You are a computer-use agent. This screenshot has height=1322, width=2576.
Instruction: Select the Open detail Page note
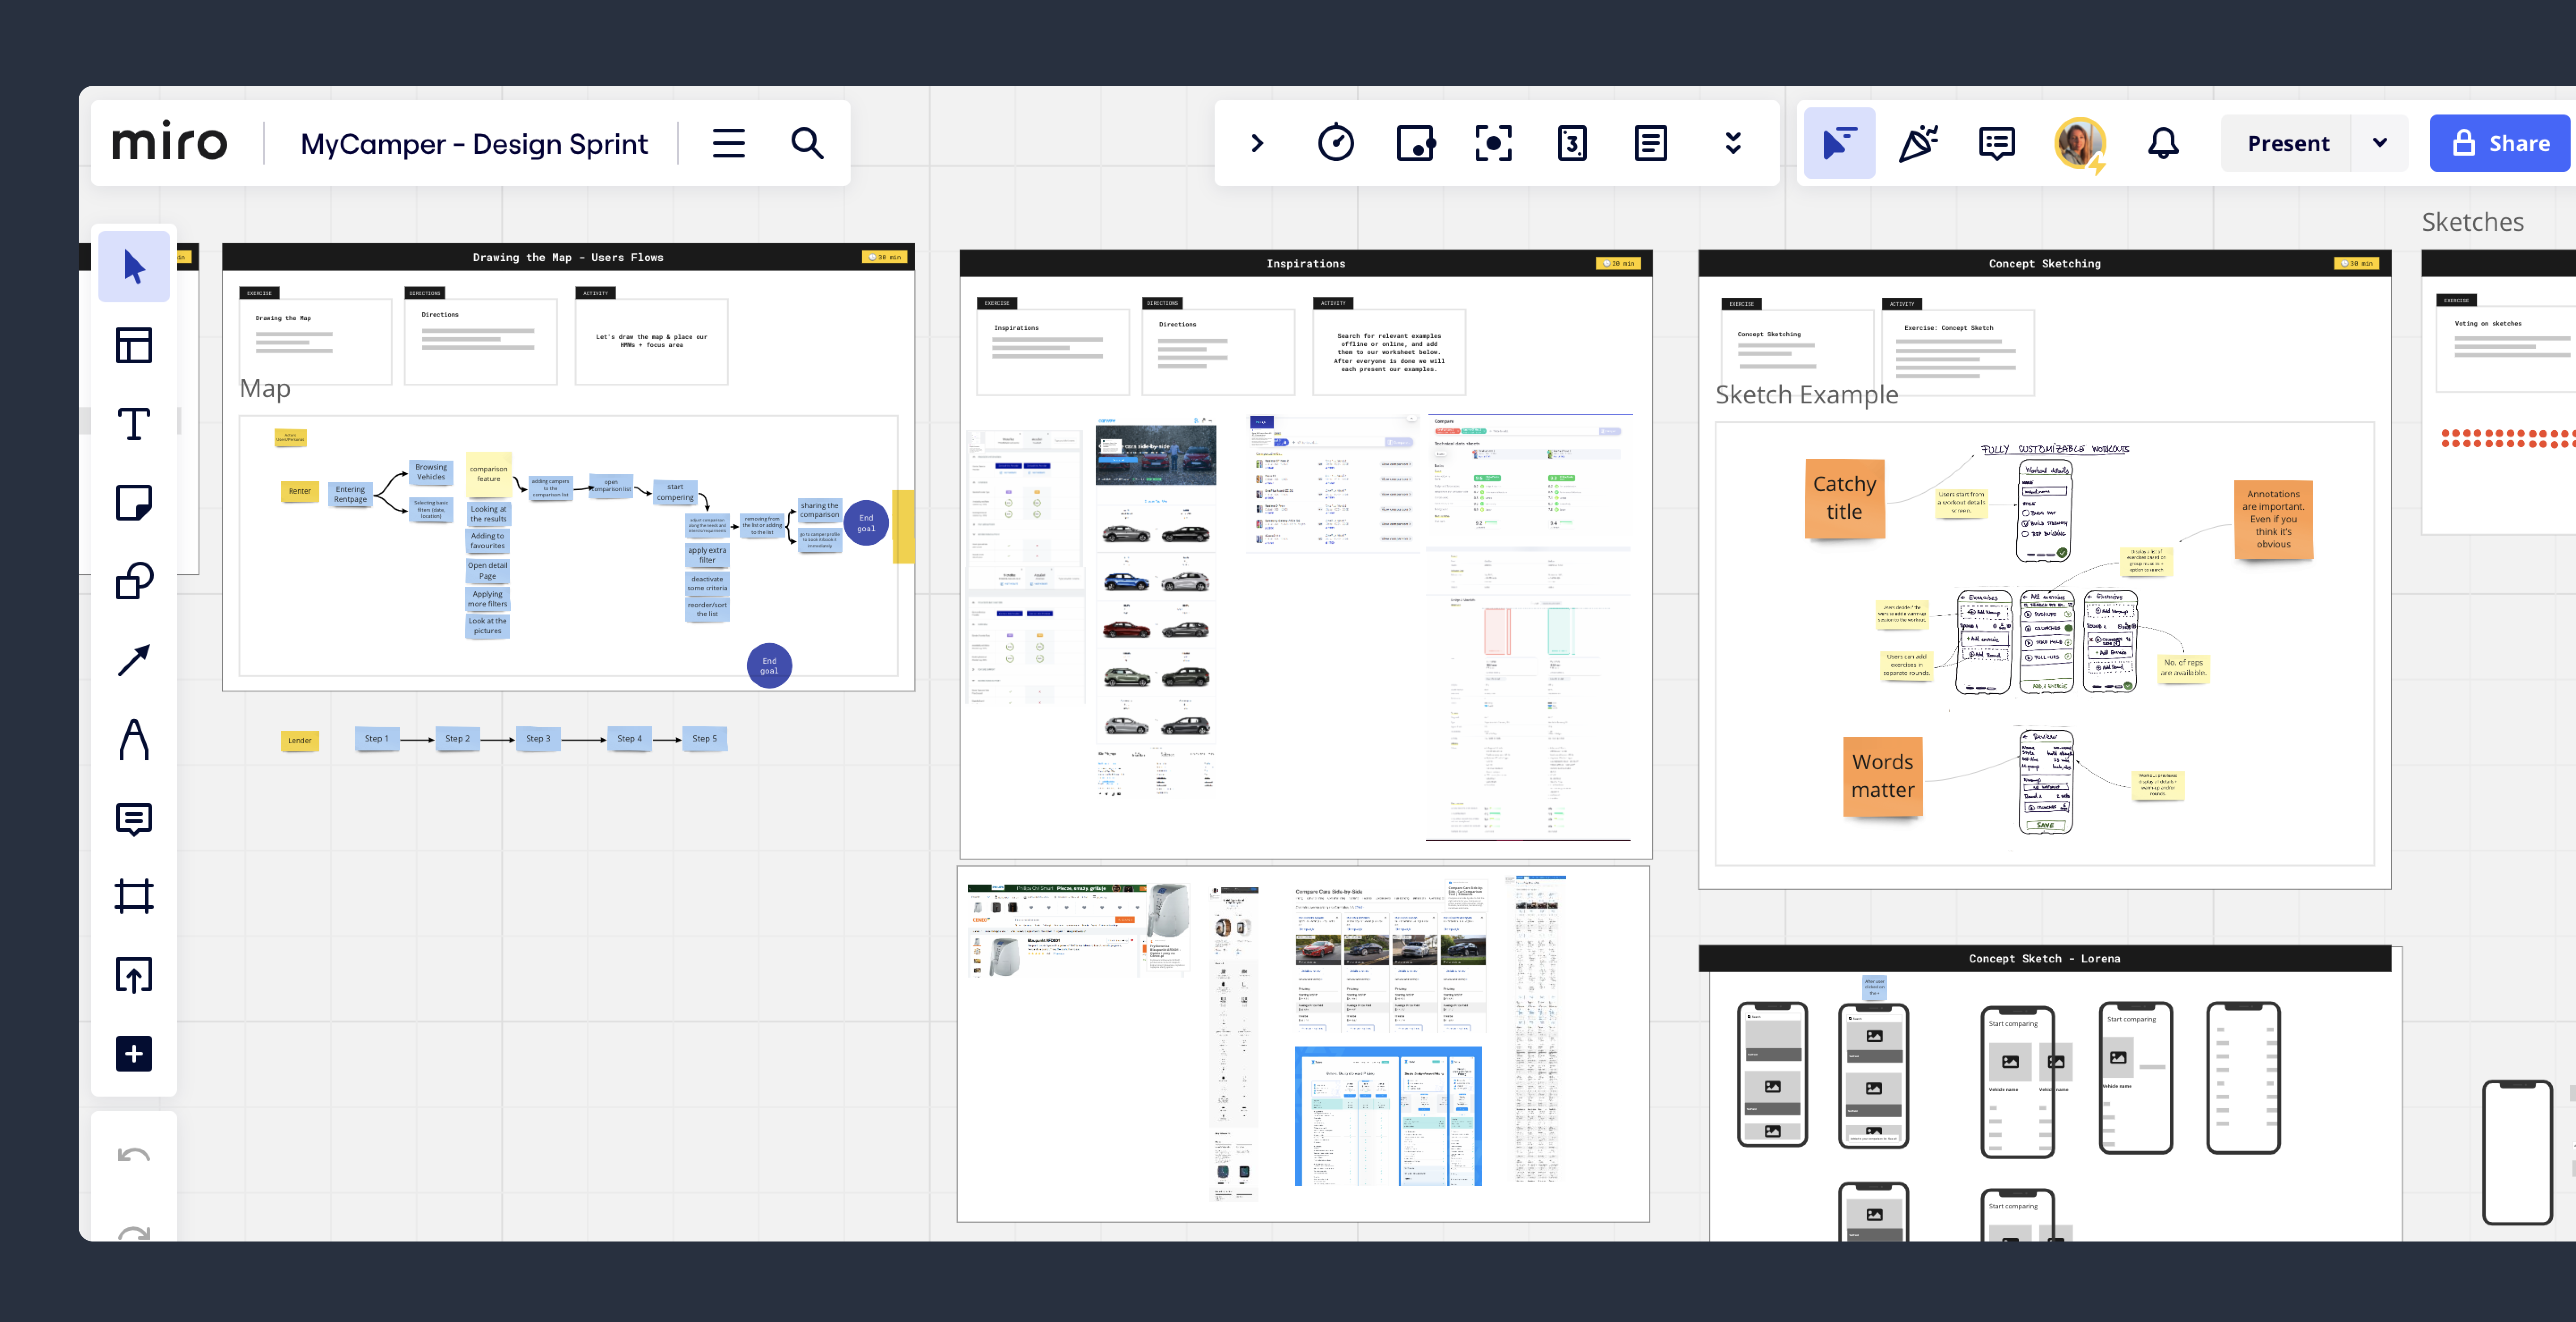pos(487,571)
